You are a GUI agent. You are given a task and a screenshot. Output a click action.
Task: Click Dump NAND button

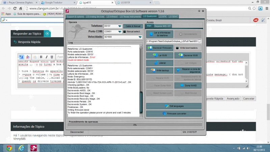188,85
